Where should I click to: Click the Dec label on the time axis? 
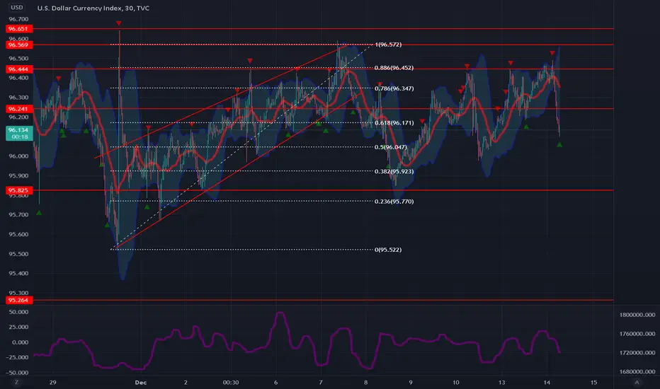pos(141,382)
